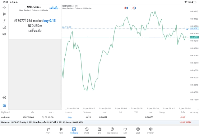Open the chat tab bubble icon
This screenshot has width=199, height=139.
click(x=125, y=131)
